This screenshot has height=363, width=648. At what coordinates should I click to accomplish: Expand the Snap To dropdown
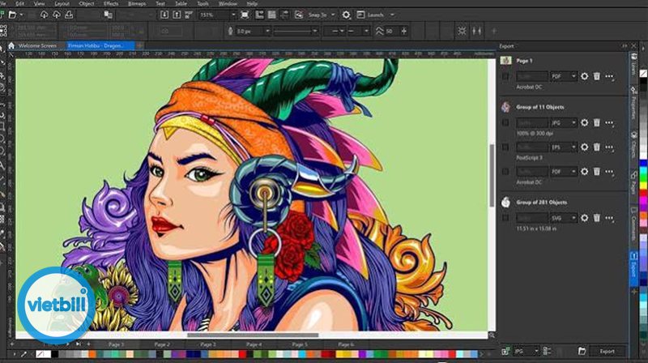pyautogui.click(x=333, y=15)
